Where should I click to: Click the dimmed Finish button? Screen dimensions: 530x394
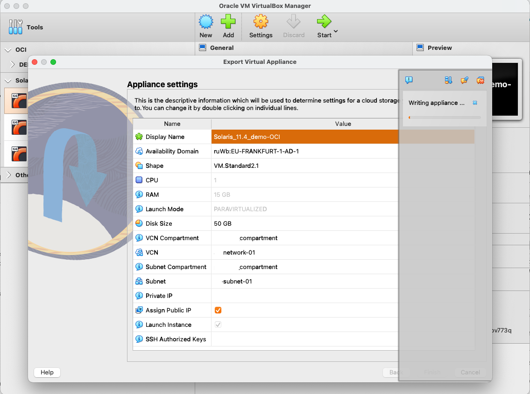[x=432, y=372]
